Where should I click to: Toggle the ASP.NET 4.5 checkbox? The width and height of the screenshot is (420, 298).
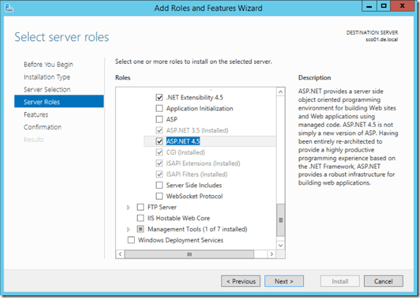pyautogui.click(x=159, y=141)
